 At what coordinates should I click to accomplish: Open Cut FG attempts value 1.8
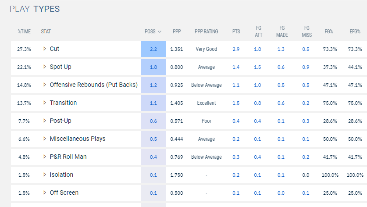click(x=257, y=49)
